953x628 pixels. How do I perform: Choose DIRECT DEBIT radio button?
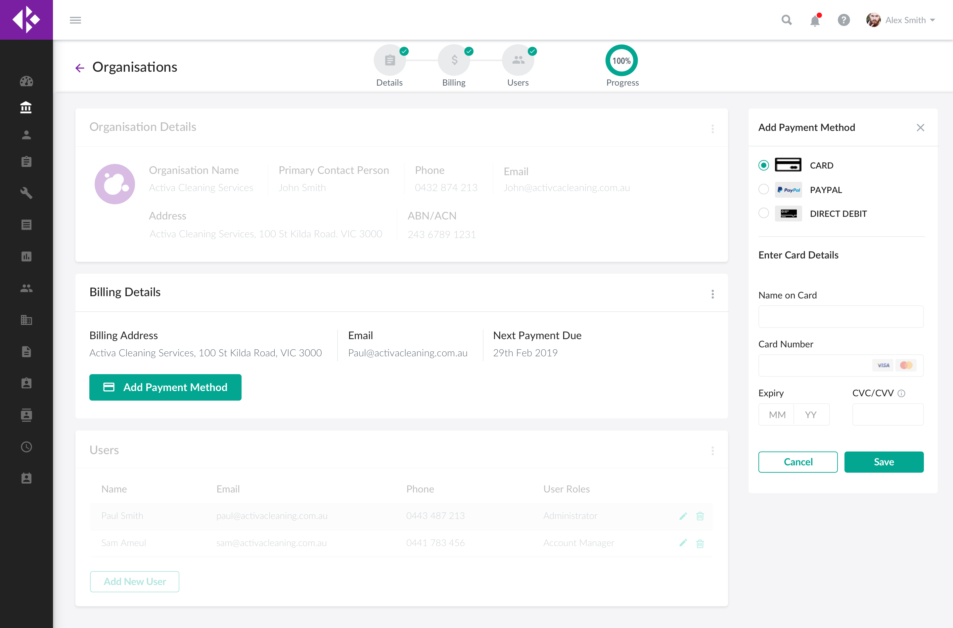(x=763, y=213)
